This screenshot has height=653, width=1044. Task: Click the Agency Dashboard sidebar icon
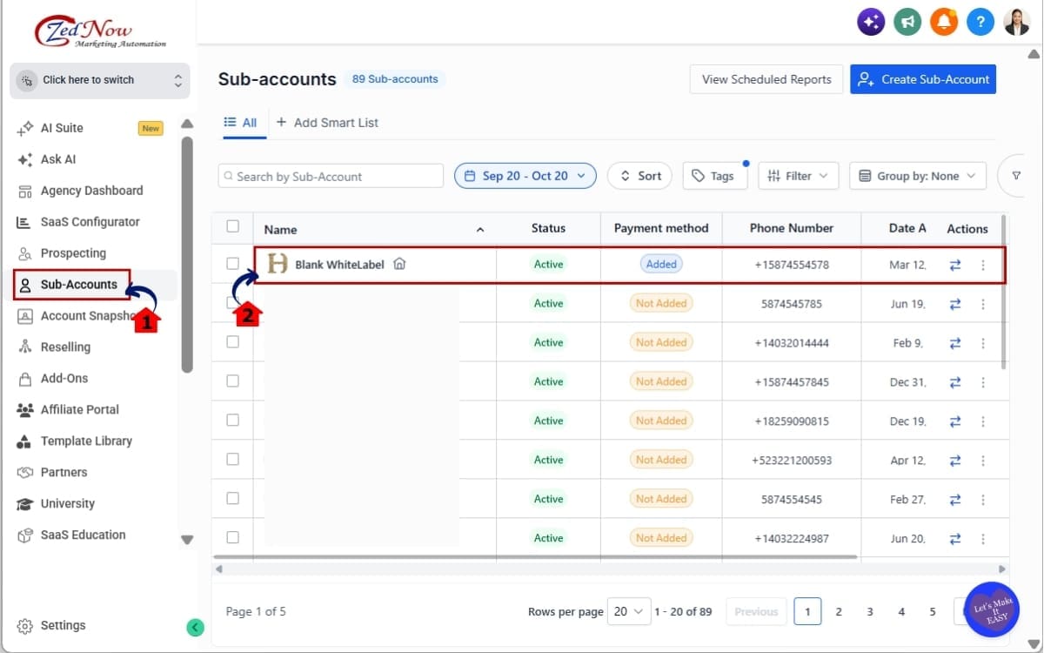click(x=25, y=191)
